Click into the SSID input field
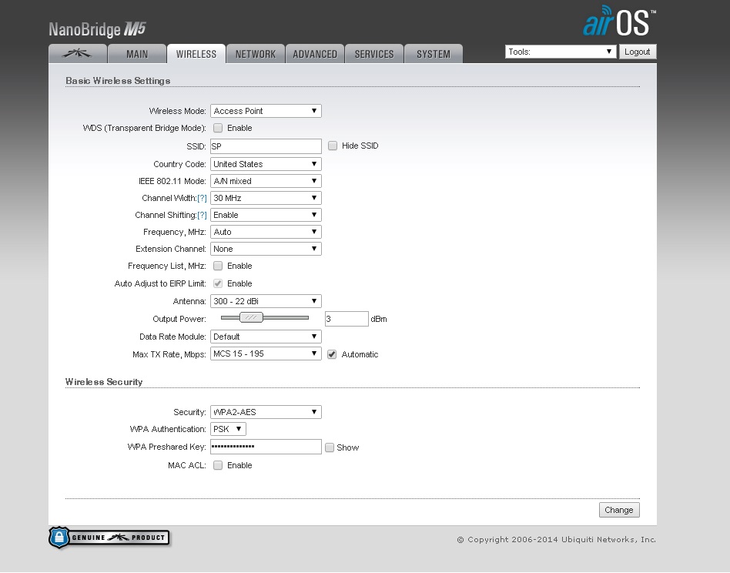 click(266, 146)
